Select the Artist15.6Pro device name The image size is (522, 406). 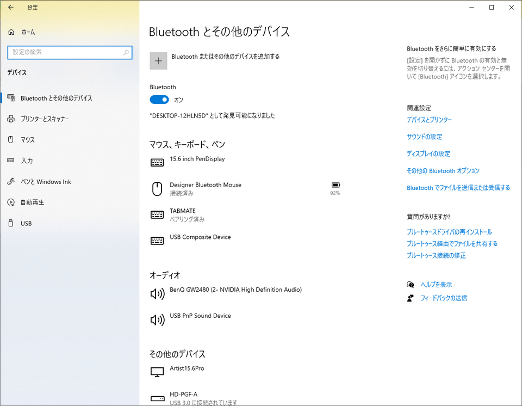187,368
